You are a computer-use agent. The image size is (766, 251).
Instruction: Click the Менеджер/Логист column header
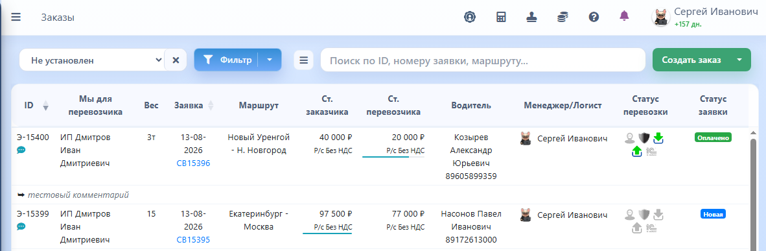(563, 105)
